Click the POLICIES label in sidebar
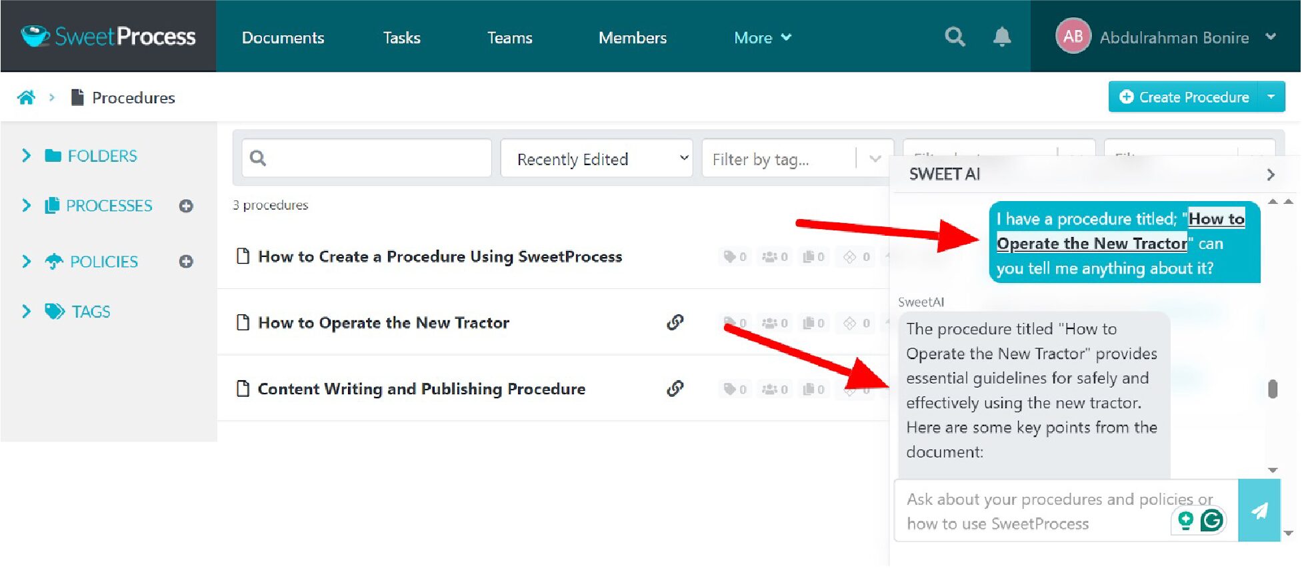Image resolution: width=1302 pixels, height=568 pixels. (104, 262)
